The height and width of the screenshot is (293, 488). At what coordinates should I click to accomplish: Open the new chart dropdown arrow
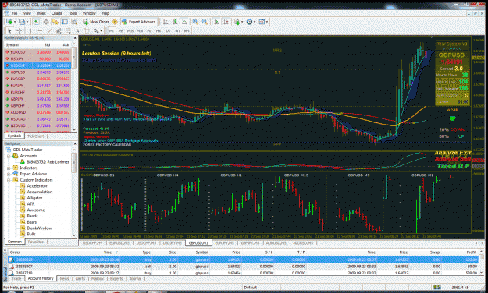tap(15, 22)
